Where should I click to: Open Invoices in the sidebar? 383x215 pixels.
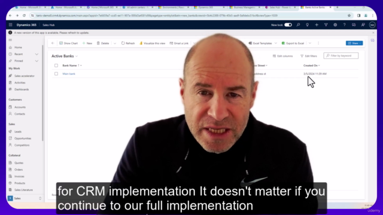19,177
